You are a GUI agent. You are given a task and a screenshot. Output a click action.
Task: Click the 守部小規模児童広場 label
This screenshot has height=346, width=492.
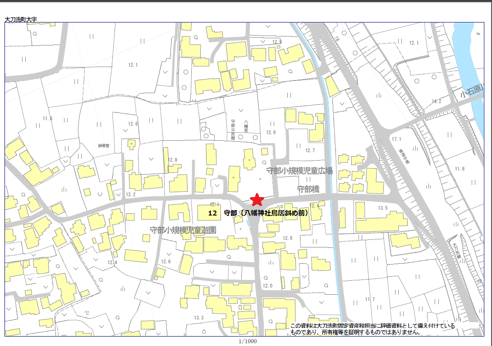pos(299,171)
